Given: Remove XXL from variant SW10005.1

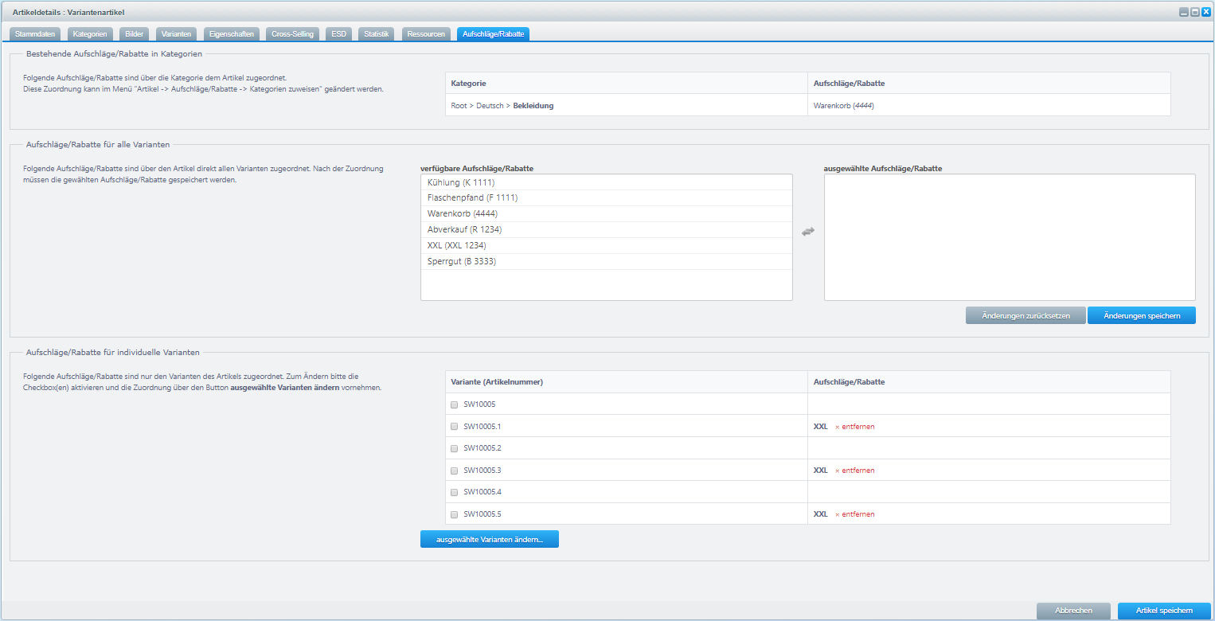Looking at the screenshot, I should [854, 427].
